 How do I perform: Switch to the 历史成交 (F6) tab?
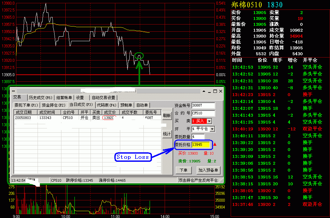click(x=40, y=97)
